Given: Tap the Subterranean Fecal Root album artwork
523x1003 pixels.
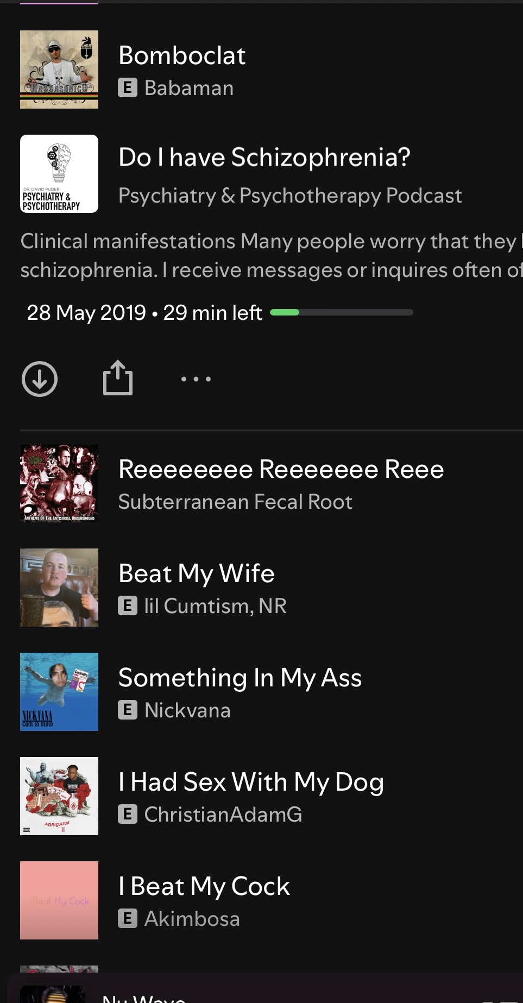Looking at the screenshot, I should 59,483.
